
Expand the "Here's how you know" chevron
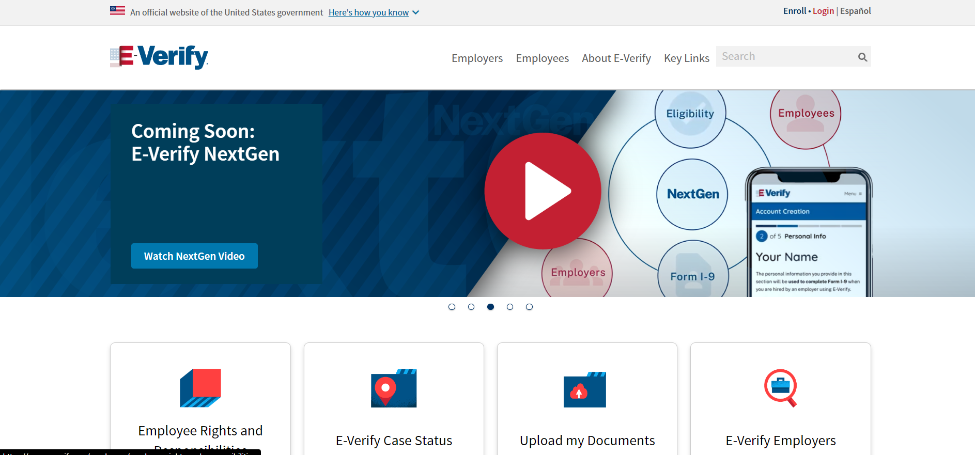(x=415, y=12)
